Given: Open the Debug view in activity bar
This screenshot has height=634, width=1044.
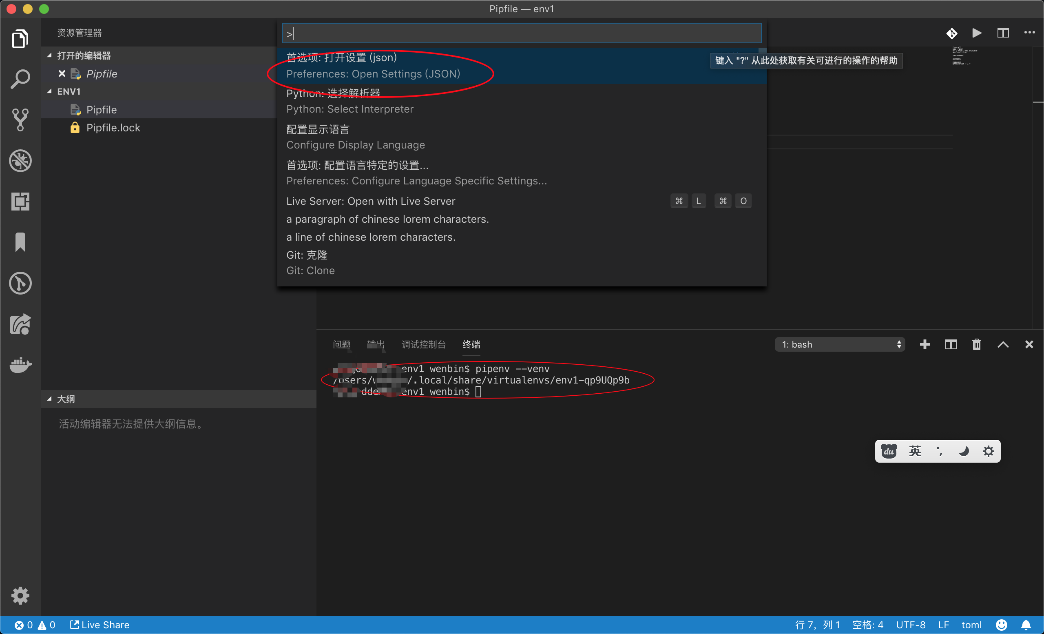Looking at the screenshot, I should tap(20, 161).
